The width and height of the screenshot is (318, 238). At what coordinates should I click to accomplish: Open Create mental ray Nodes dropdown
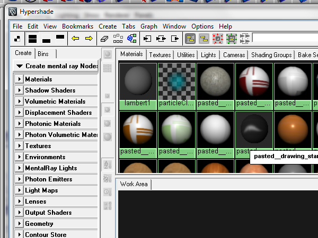[x=56, y=66]
